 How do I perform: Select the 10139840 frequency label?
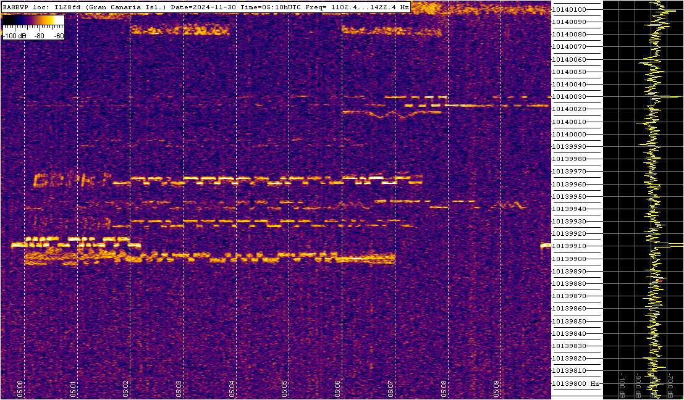(569, 334)
